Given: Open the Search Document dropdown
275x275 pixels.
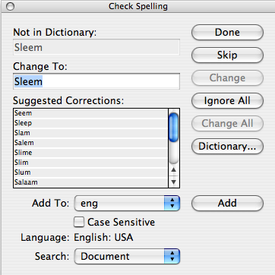Looking at the screenshot, I should coord(127,256).
